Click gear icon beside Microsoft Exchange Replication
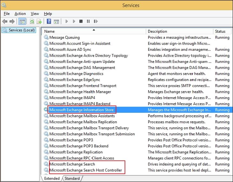This screenshot has height=182, width=233. (46, 152)
